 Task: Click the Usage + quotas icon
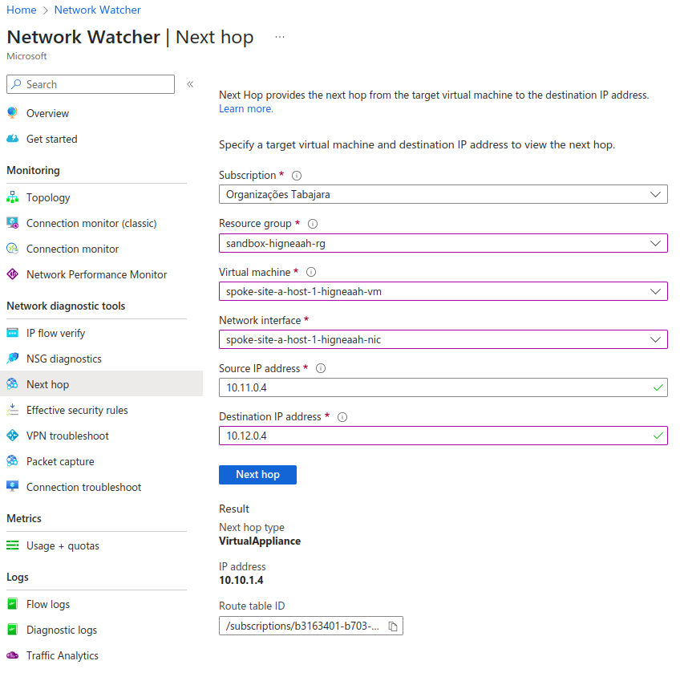point(12,545)
